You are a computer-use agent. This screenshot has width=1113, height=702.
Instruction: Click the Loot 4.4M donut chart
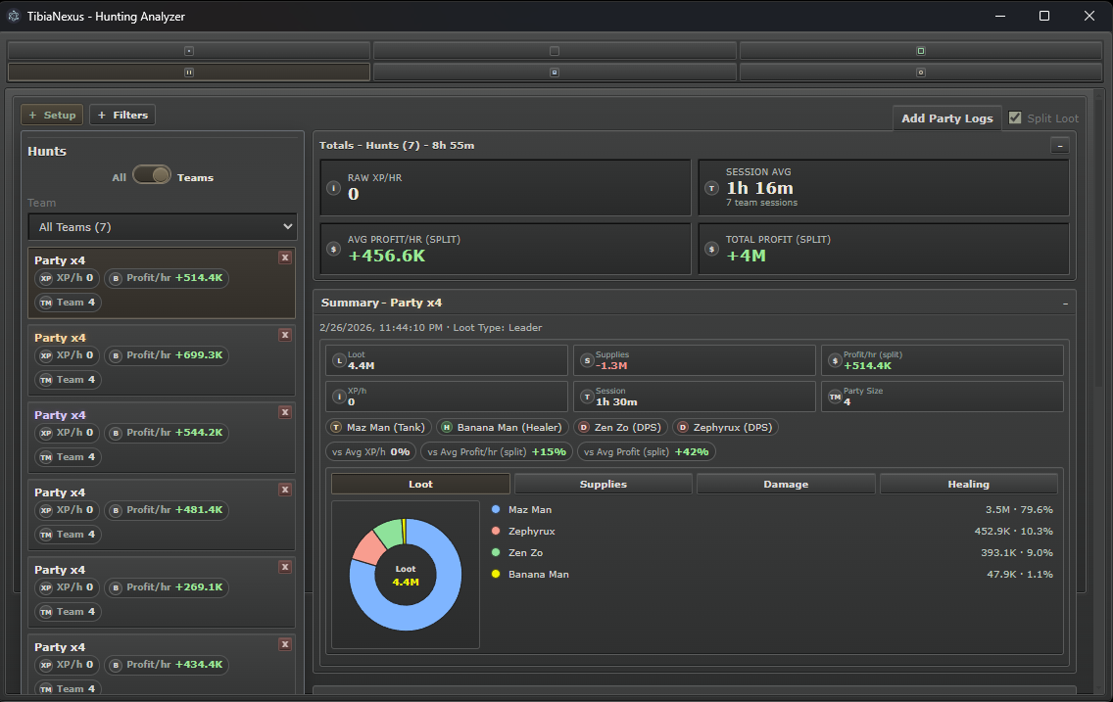coord(405,575)
